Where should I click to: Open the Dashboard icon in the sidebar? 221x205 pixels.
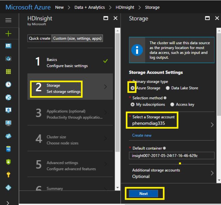(x=8, y=46)
